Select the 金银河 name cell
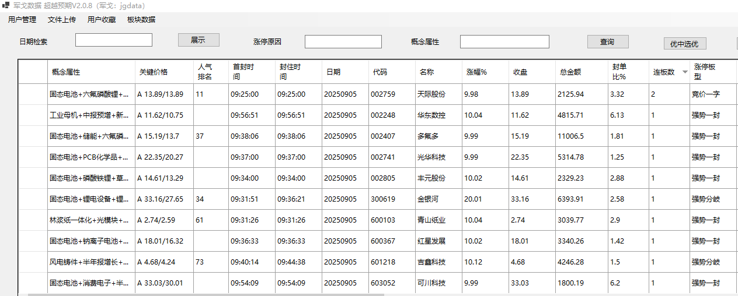This screenshot has height=296, width=738. pos(430,199)
